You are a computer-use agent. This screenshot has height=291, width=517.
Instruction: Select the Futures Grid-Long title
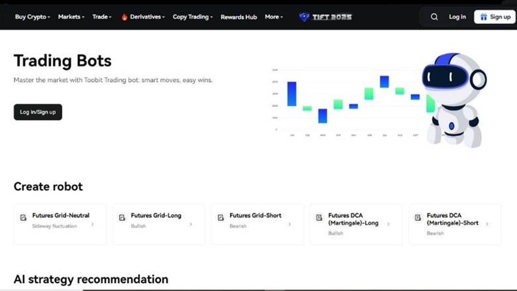click(156, 215)
